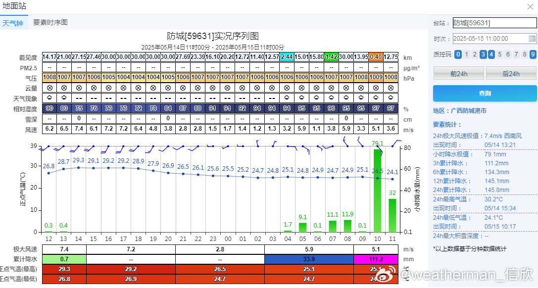This screenshot has width=538, height=288.
Task: Click the wind speed value 7.4 in 风速 row
Action: click(x=79, y=129)
